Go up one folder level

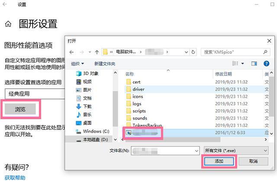(97, 52)
